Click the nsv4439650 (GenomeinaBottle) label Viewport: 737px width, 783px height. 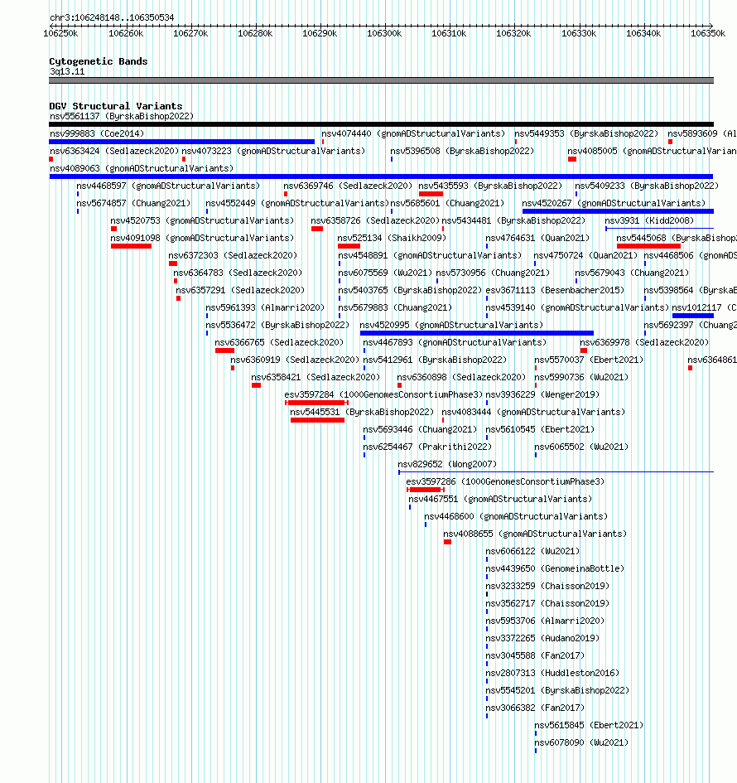(555, 568)
